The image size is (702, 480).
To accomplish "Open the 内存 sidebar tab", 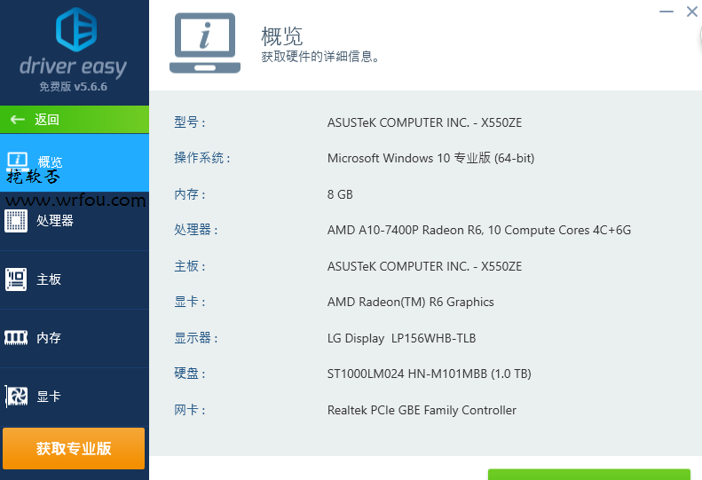I will (x=75, y=339).
